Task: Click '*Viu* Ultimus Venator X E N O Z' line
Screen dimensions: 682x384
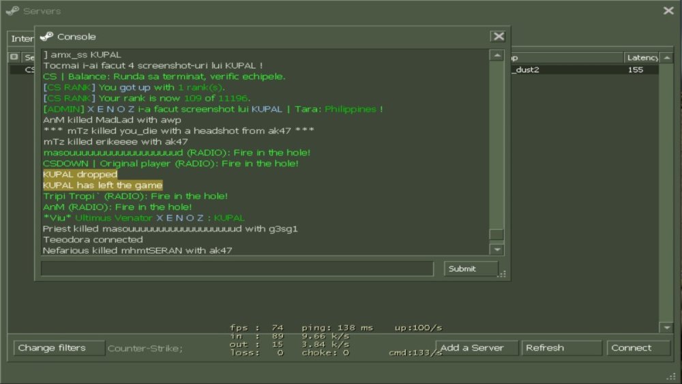Action: tap(144, 218)
